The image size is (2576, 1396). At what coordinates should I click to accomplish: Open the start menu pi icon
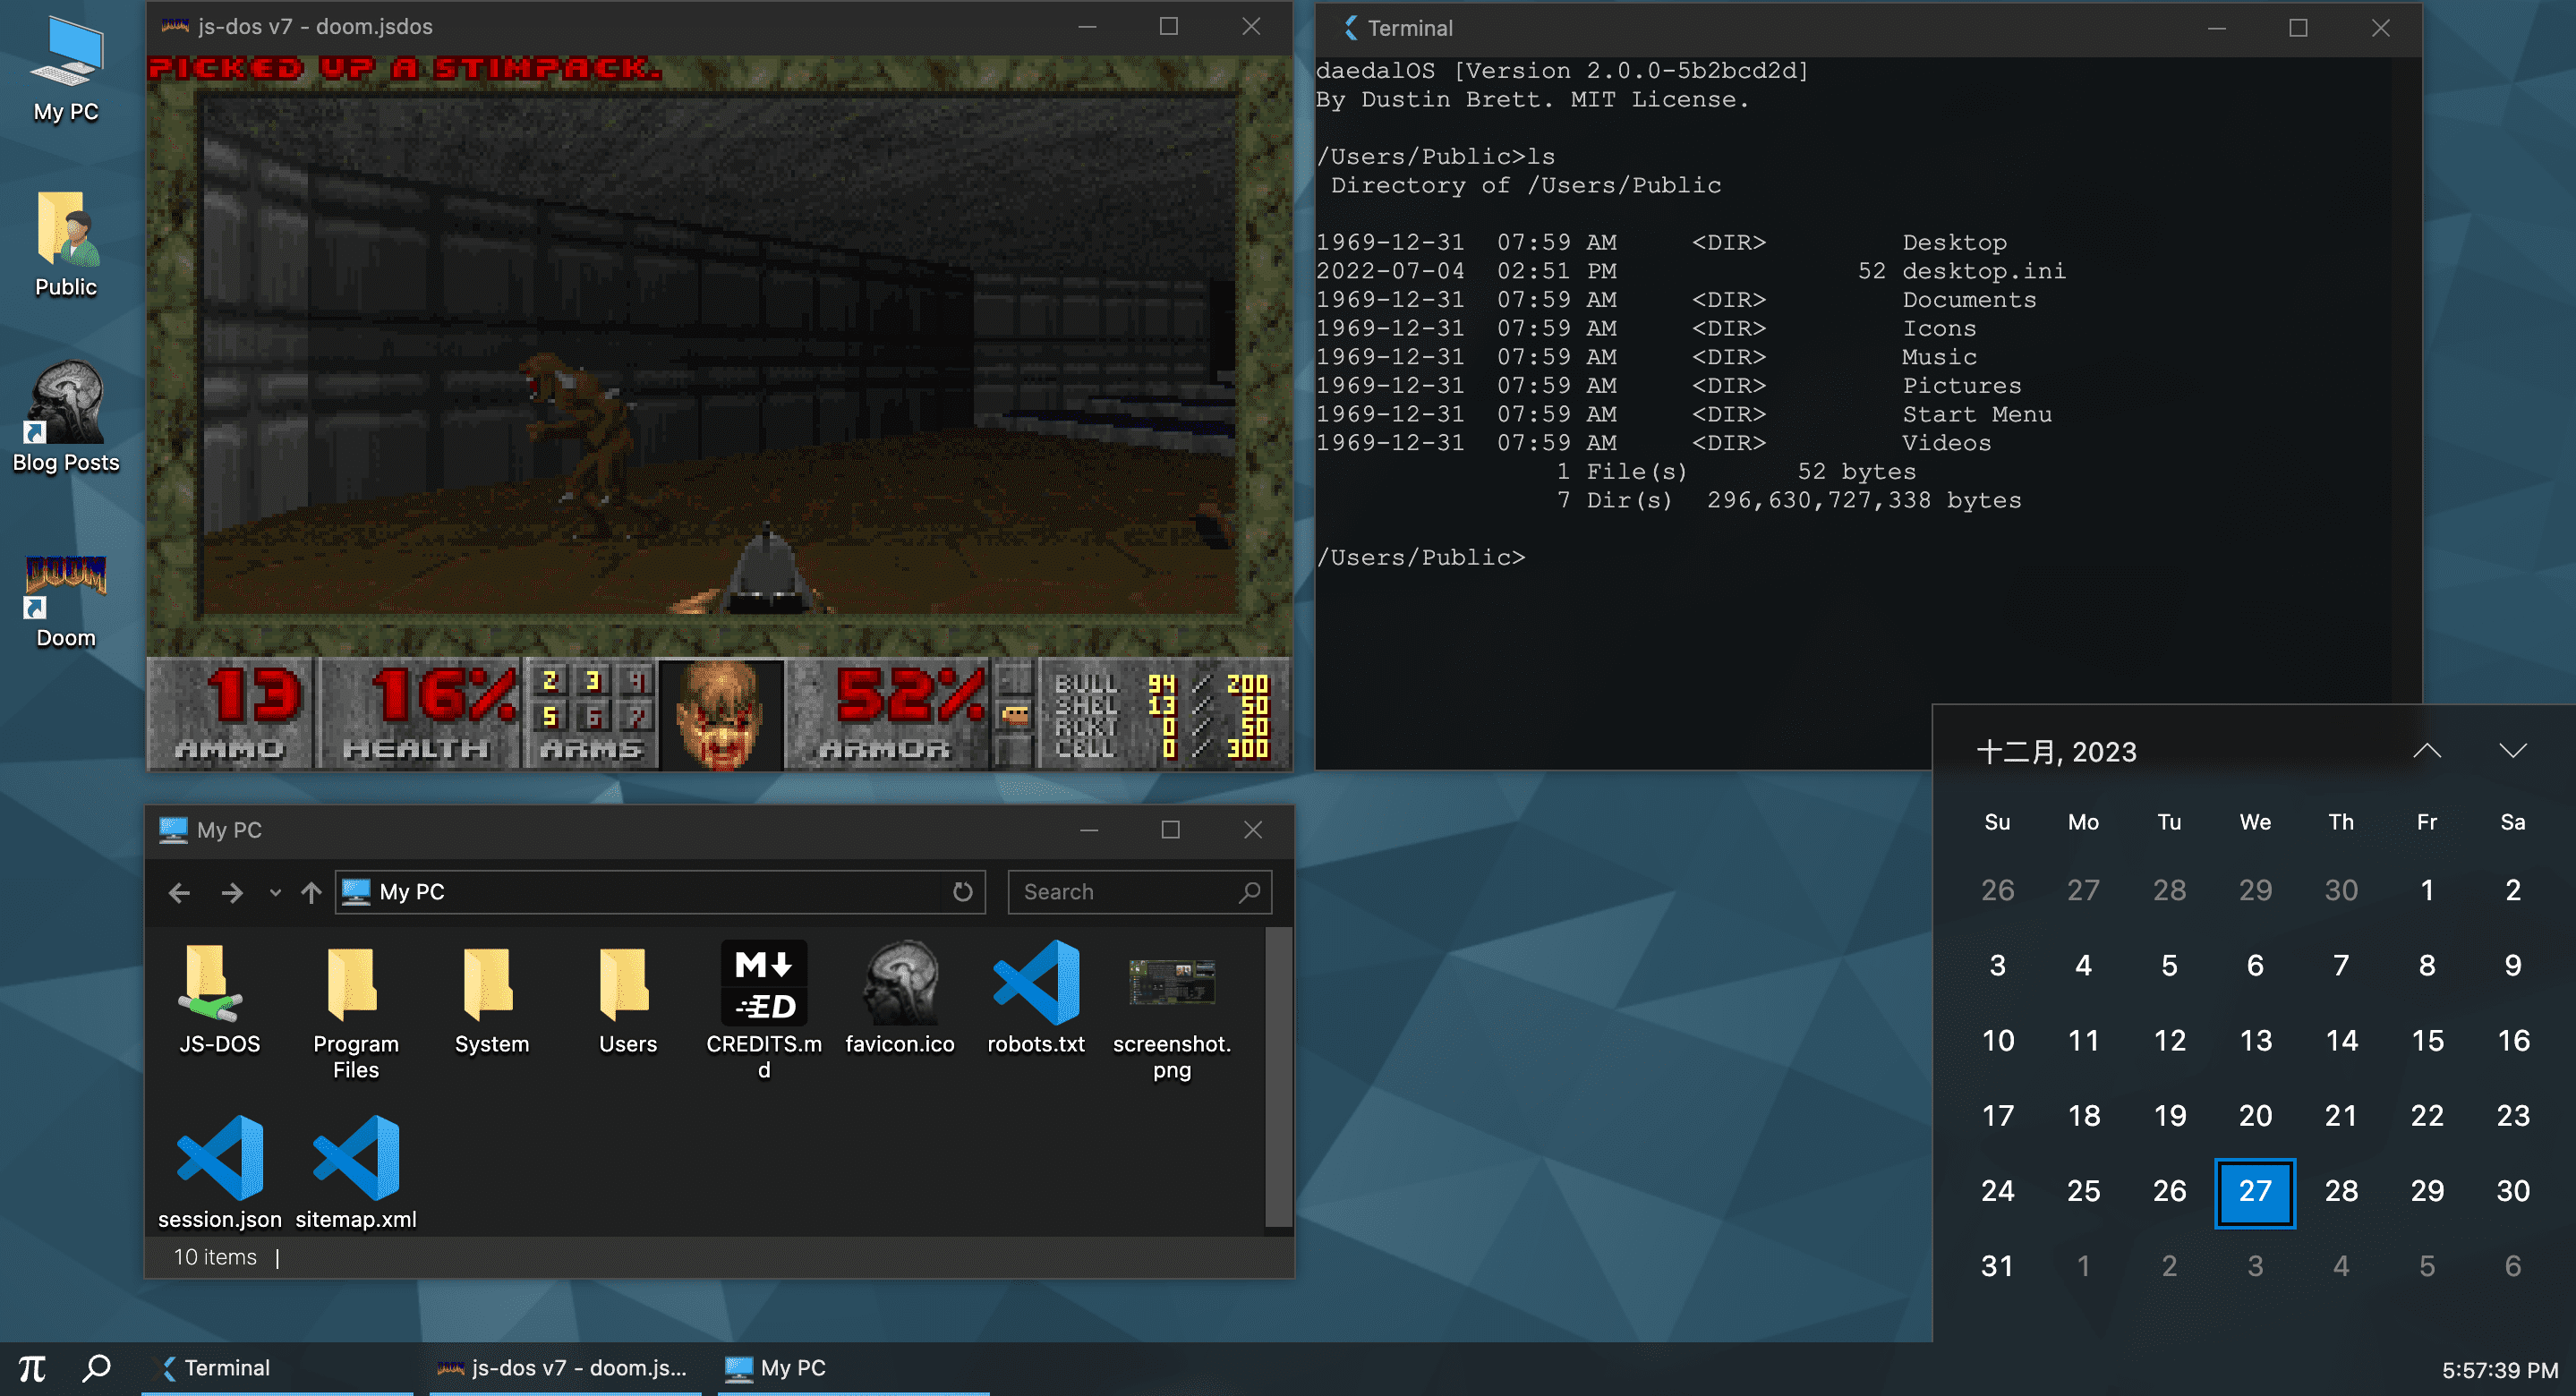coord(32,1367)
